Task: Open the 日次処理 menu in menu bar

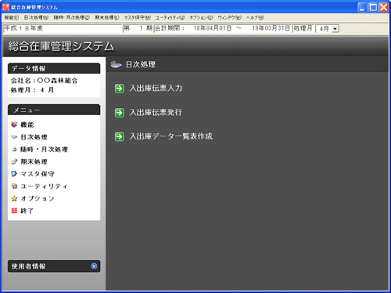Action: [x=36, y=17]
